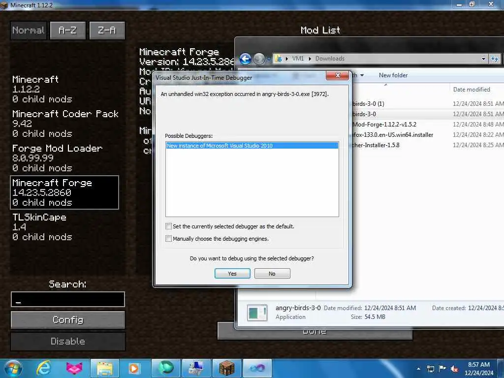Select the Minecraft Forge 14.23.5.2860 entry
This screenshot has height=378, width=504.
click(64, 192)
